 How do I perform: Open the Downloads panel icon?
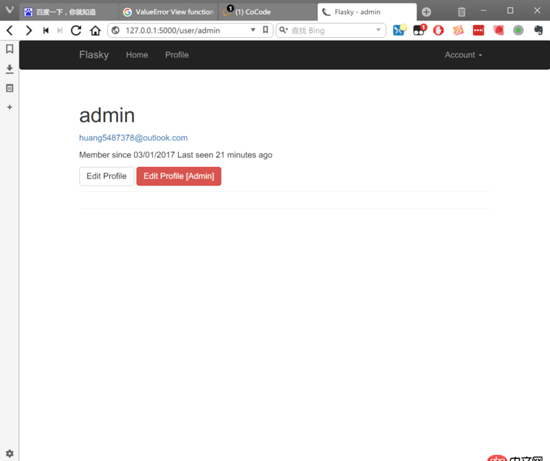(9, 69)
